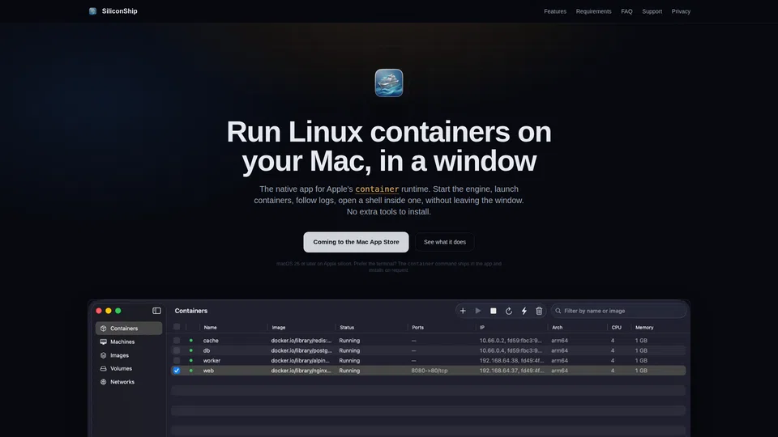Sort by the Status column header
Viewport: 778px width, 437px height.
point(347,328)
